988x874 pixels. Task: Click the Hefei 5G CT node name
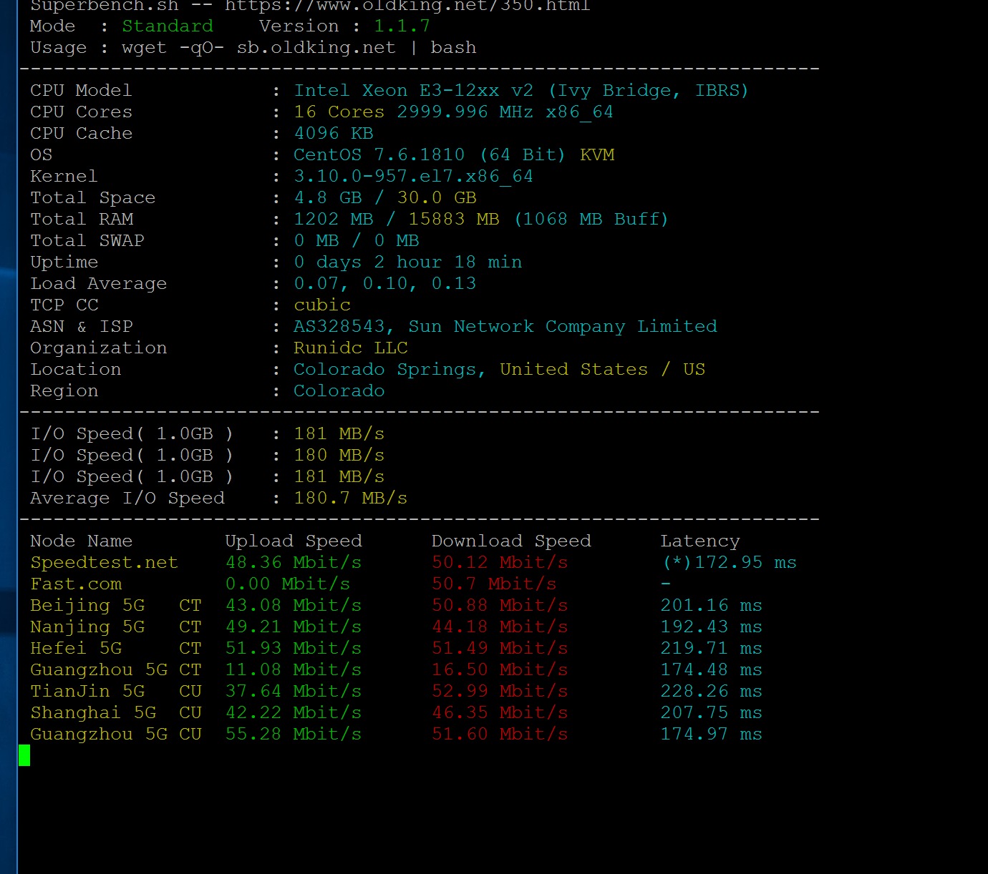pos(116,649)
